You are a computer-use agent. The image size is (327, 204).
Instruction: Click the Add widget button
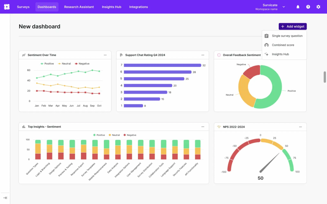click(293, 26)
